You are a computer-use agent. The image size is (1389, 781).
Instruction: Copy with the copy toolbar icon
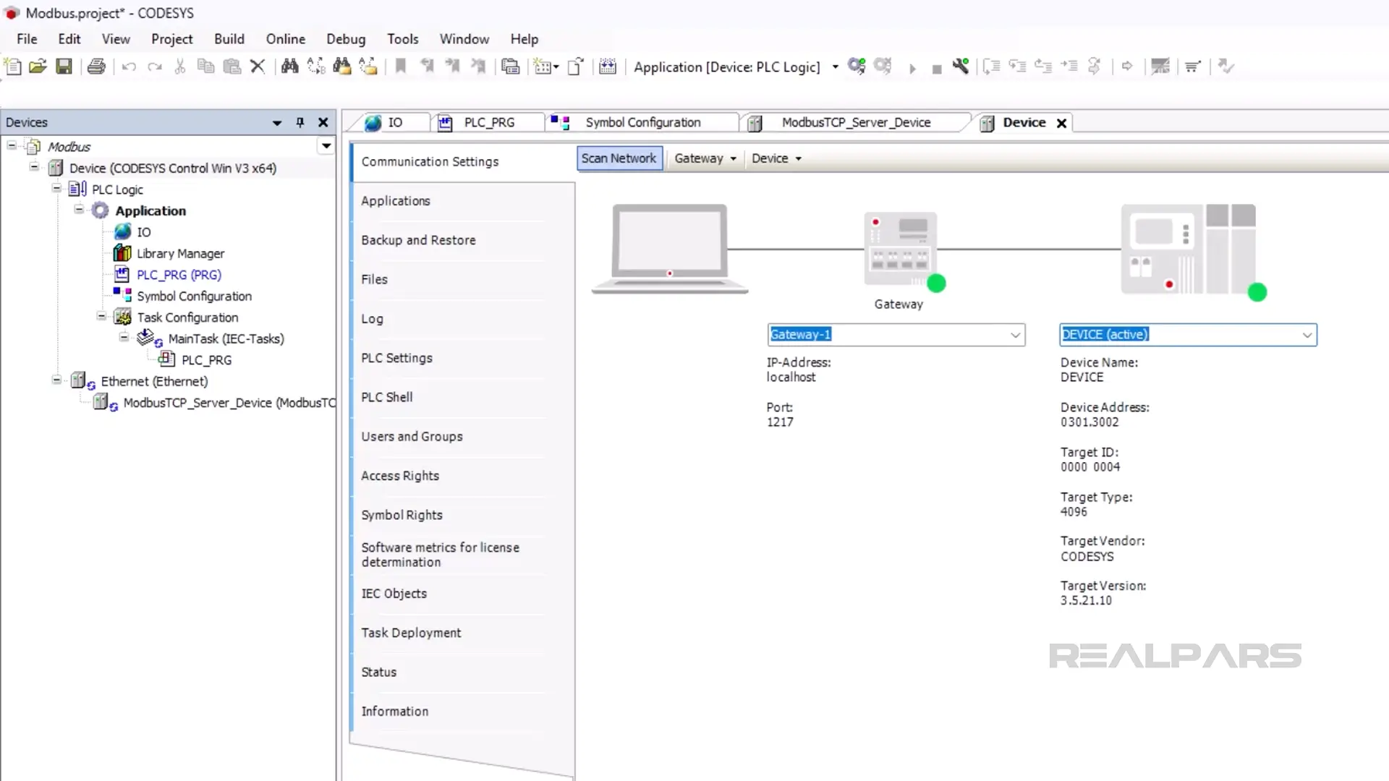(x=206, y=67)
